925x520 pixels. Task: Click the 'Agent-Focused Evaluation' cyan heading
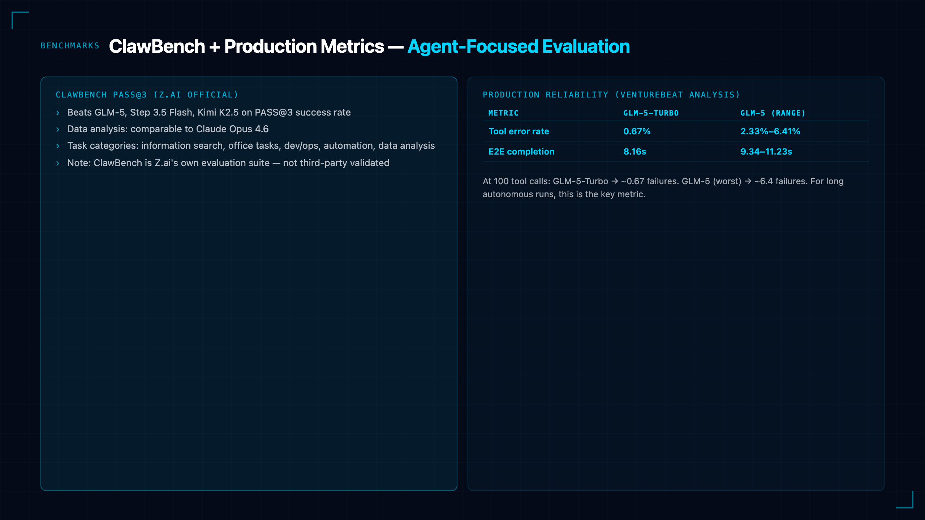[x=519, y=46]
